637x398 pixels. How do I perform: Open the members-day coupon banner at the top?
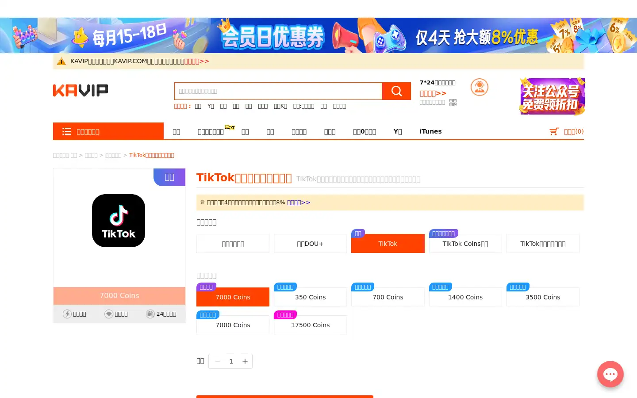318,35
